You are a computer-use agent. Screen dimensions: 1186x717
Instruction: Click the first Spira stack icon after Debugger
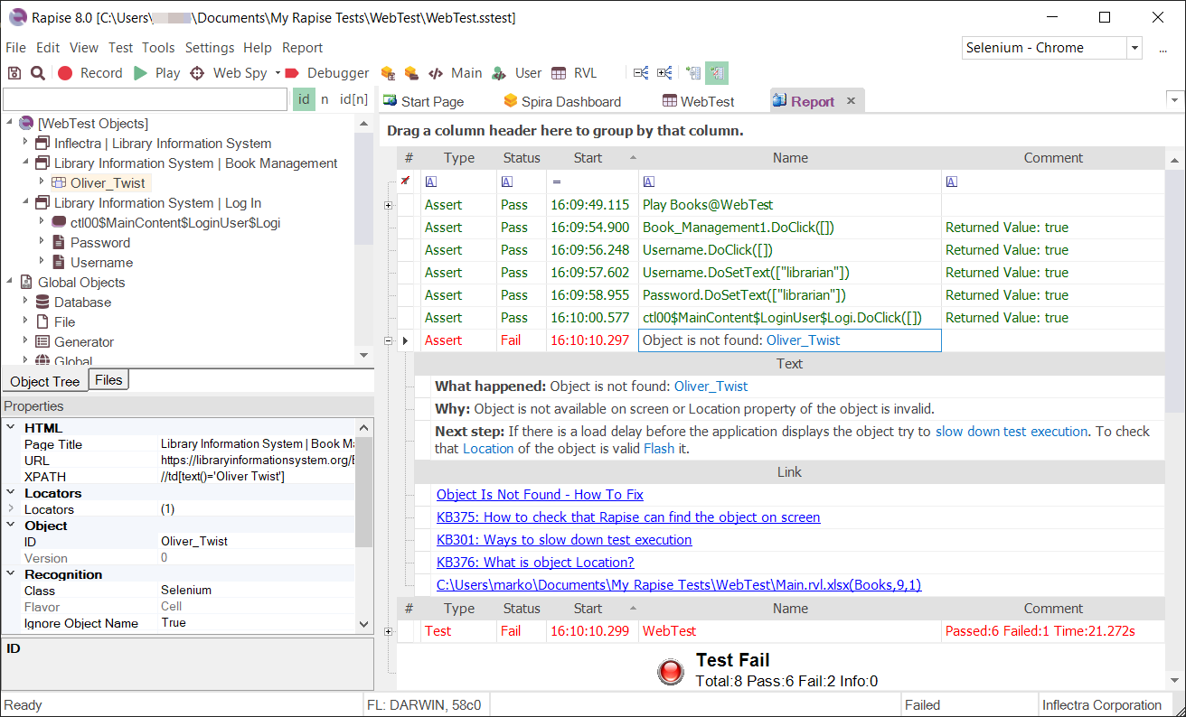pos(388,73)
